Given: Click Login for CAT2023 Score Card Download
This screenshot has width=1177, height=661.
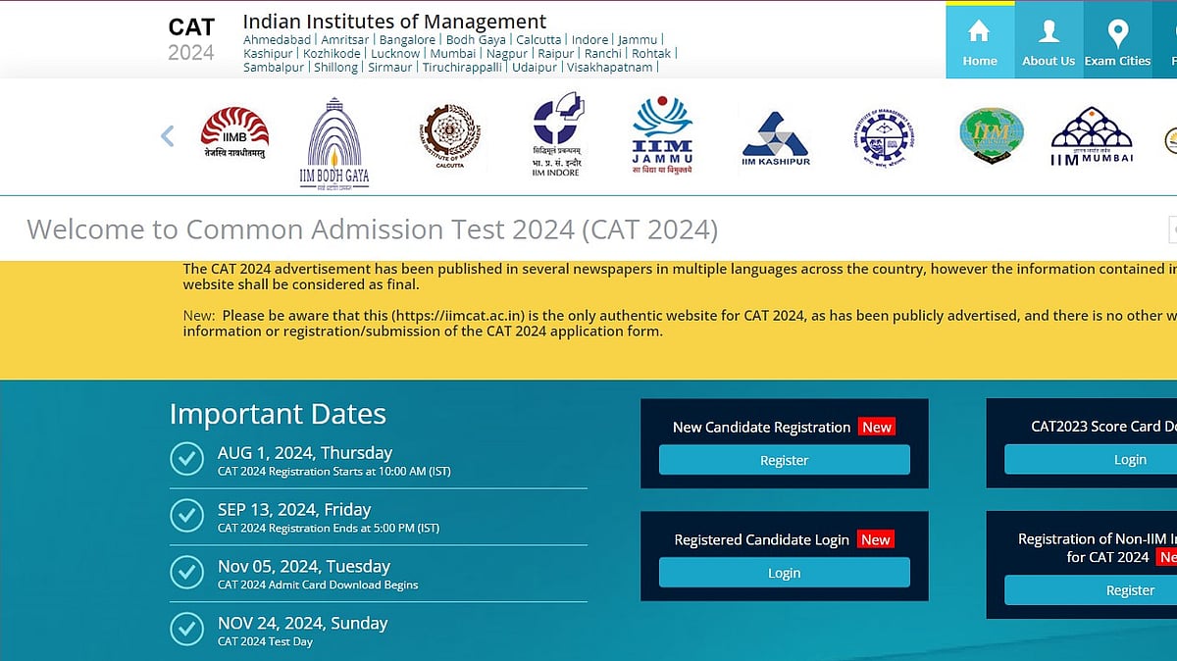Looking at the screenshot, I should (x=1130, y=459).
